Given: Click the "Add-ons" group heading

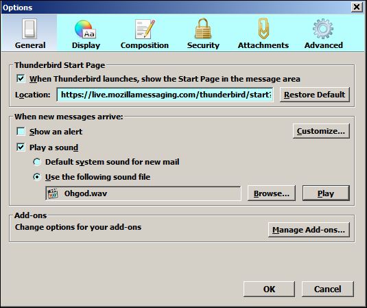Looking at the screenshot, I should tap(31, 215).
